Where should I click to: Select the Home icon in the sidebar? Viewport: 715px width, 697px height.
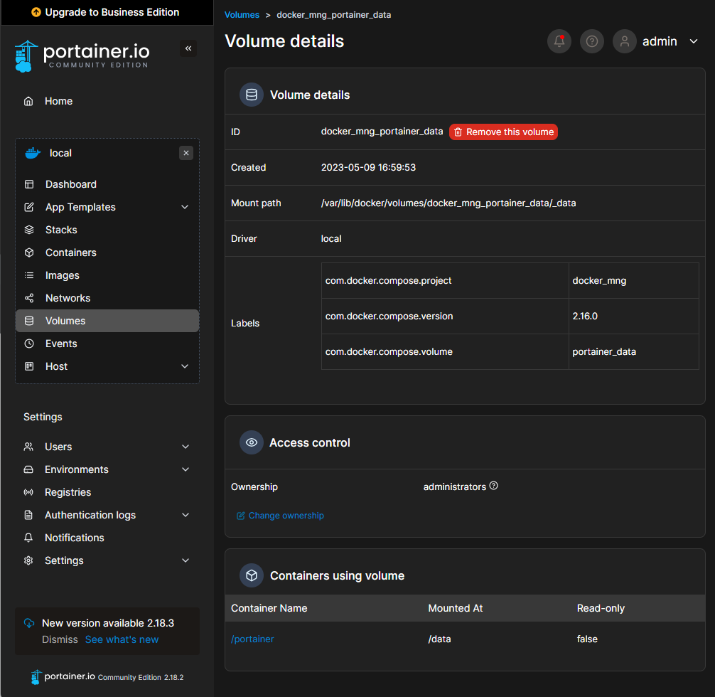[28, 101]
